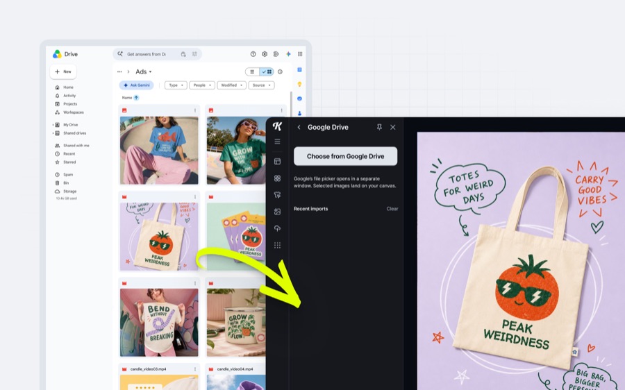
Task: Pin the Google Drive panel
Action: tap(379, 127)
